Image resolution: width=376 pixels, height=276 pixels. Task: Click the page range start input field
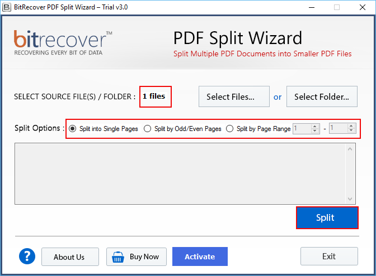point(302,129)
